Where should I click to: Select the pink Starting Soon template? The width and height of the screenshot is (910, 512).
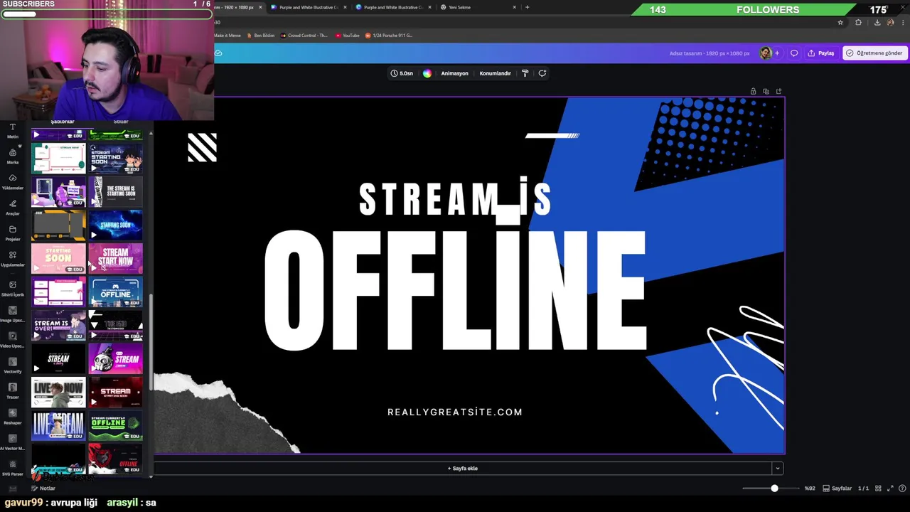coord(58,259)
